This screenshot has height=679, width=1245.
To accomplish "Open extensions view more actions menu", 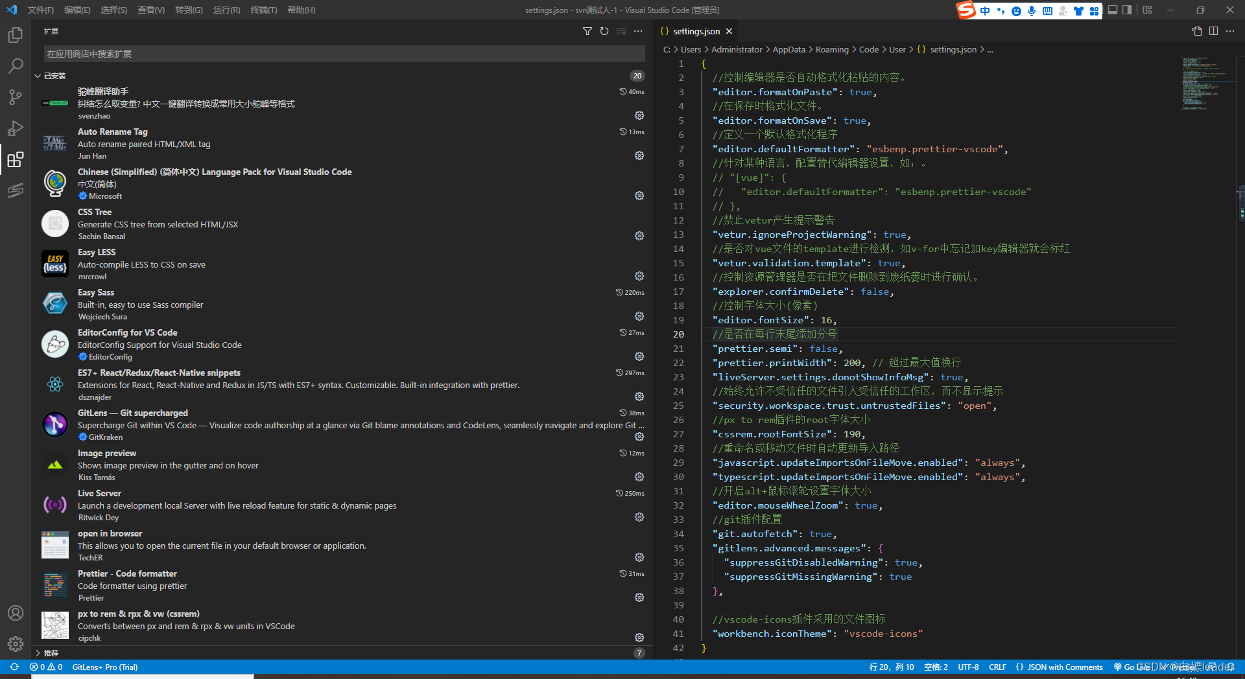I will tap(638, 31).
